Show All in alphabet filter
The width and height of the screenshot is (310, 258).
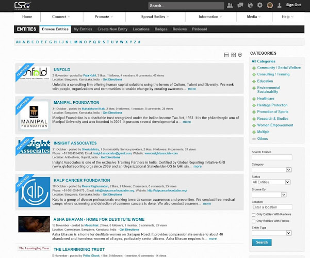(18, 42)
